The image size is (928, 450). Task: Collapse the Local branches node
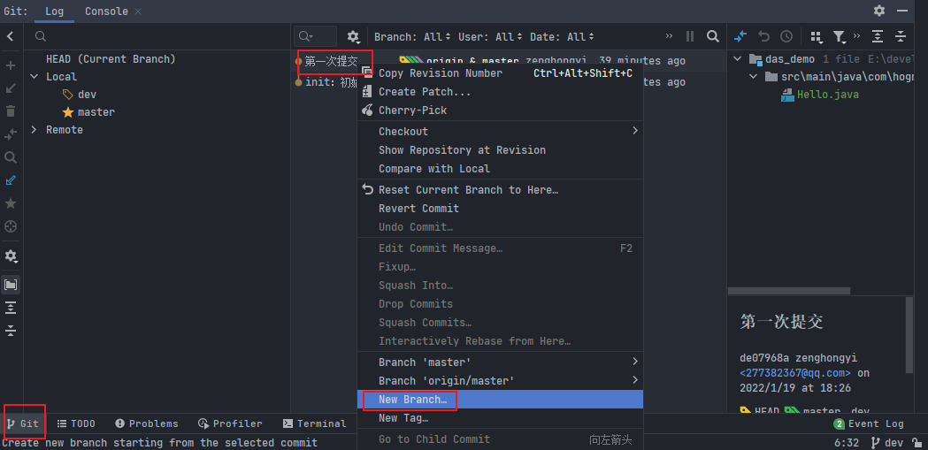[x=34, y=77]
